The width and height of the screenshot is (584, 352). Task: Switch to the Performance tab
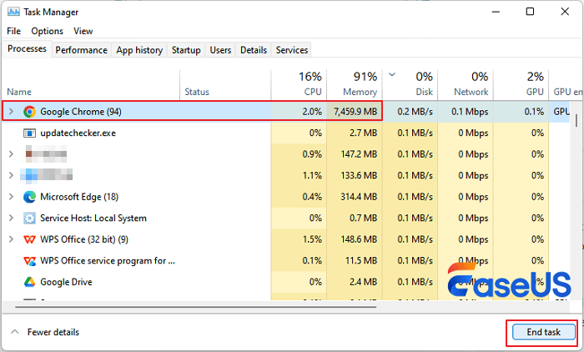pos(81,50)
